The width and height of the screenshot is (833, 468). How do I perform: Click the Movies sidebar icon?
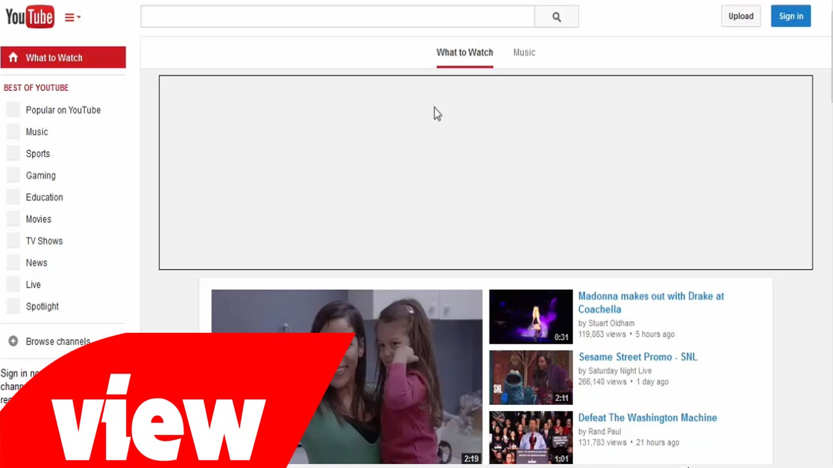point(13,218)
